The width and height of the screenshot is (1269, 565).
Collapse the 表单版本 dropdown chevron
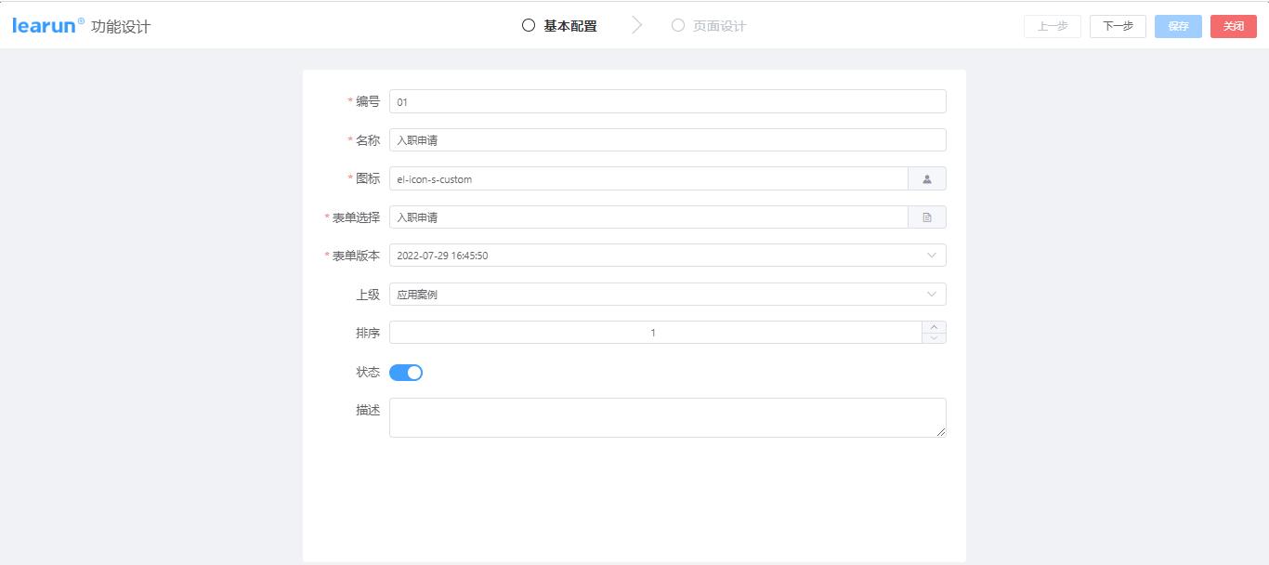click(x=933, y=255)
